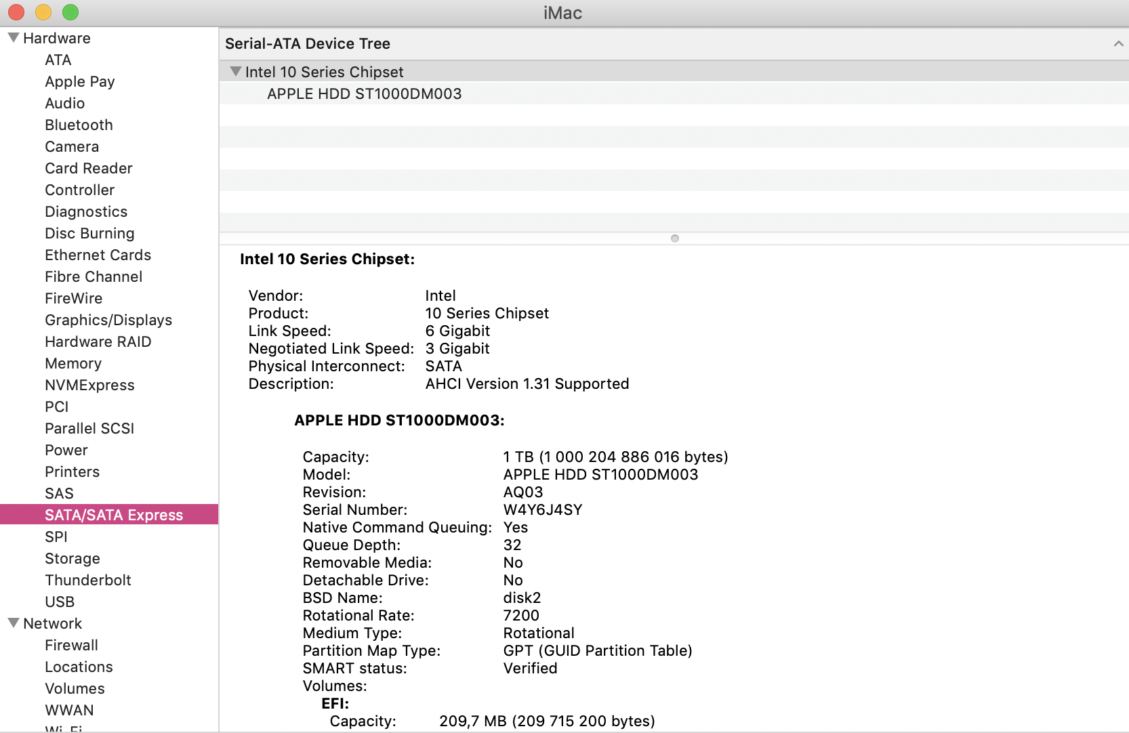Open Apple Pay hardware info

click(x=80, y=81)
